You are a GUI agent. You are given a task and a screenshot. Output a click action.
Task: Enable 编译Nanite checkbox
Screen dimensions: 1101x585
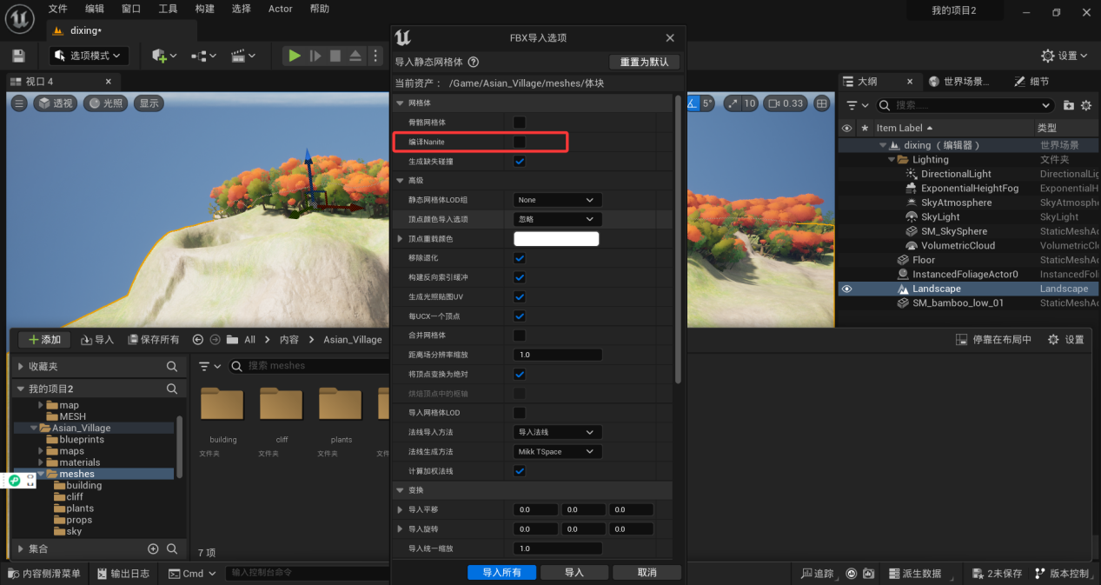click(520, 142)
